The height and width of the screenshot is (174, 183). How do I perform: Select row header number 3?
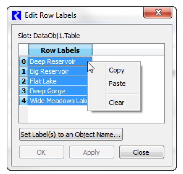(24, 91)
